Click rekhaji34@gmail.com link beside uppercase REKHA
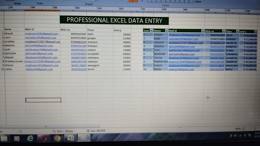The image size is (260, 146). [181, 69]
